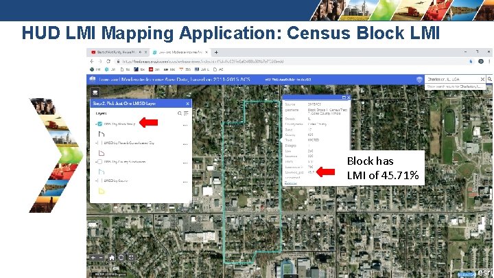Open the red 'con' bookmark

pos(154,69)
